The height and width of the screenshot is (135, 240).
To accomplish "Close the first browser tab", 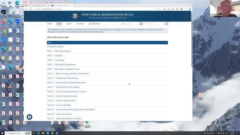I will [x=49, y=6].
